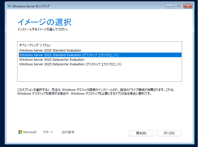Click the オペレーティング システム list header

click(x=35, y=45)
